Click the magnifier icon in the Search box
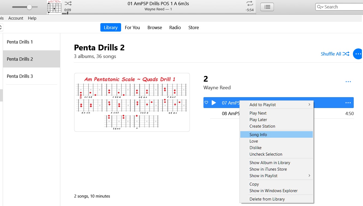 [x=319, y=7]
